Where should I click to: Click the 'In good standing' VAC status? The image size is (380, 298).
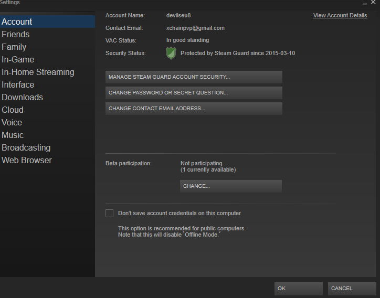[187, 40]
